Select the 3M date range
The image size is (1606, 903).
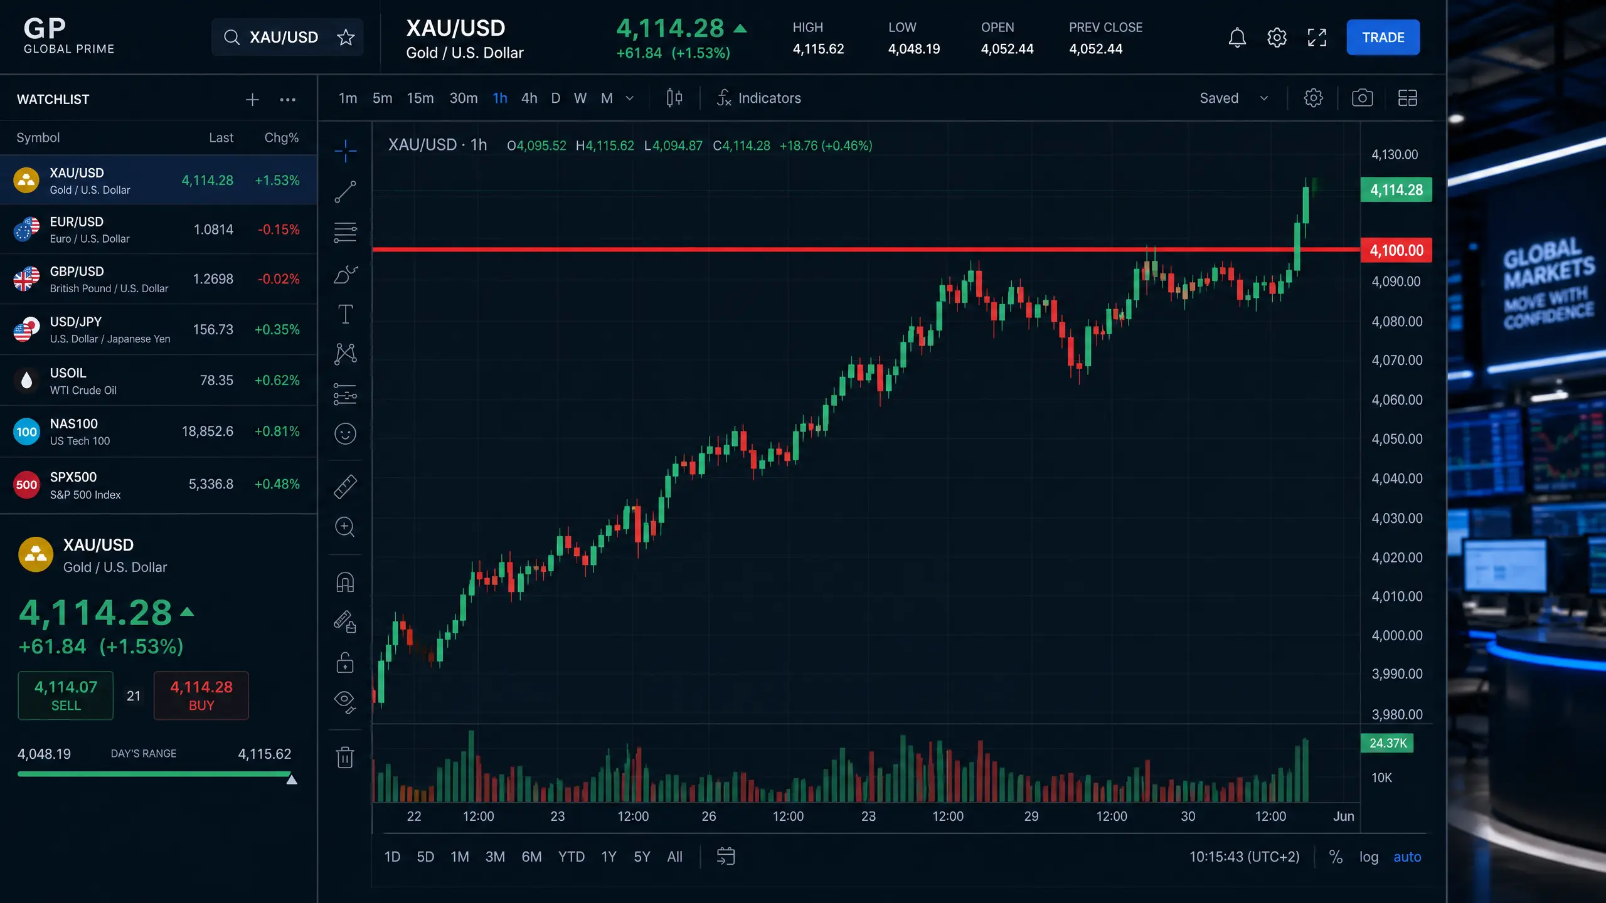coord(494,857)
